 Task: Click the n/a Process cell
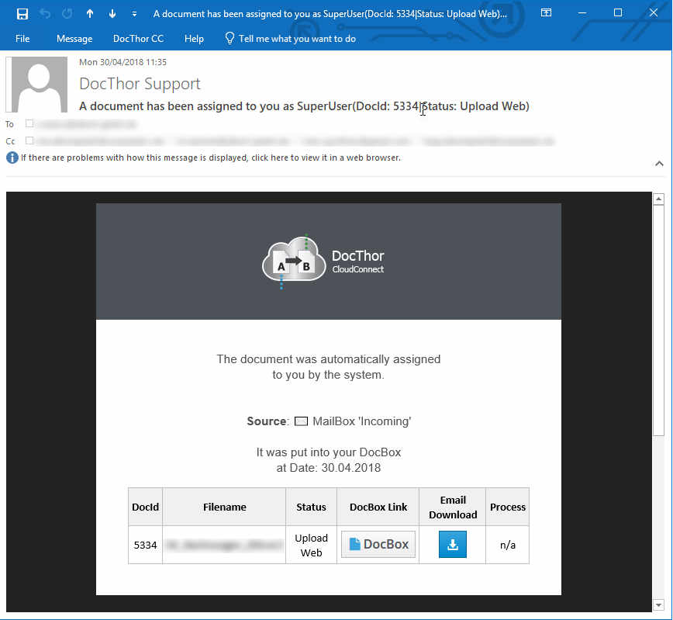click(507, 545)
